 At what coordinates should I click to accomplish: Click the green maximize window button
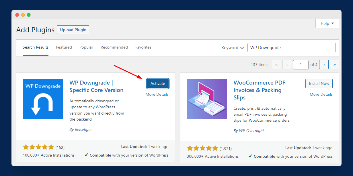29,15
